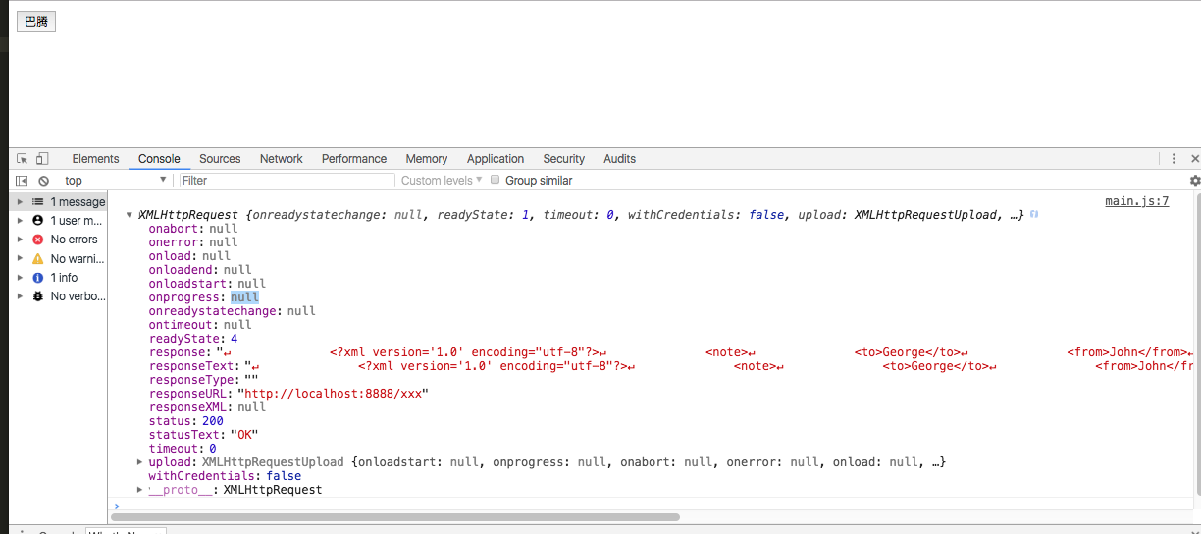Select the Console tab
The image size is (1201, 534).
coord(159,159)
